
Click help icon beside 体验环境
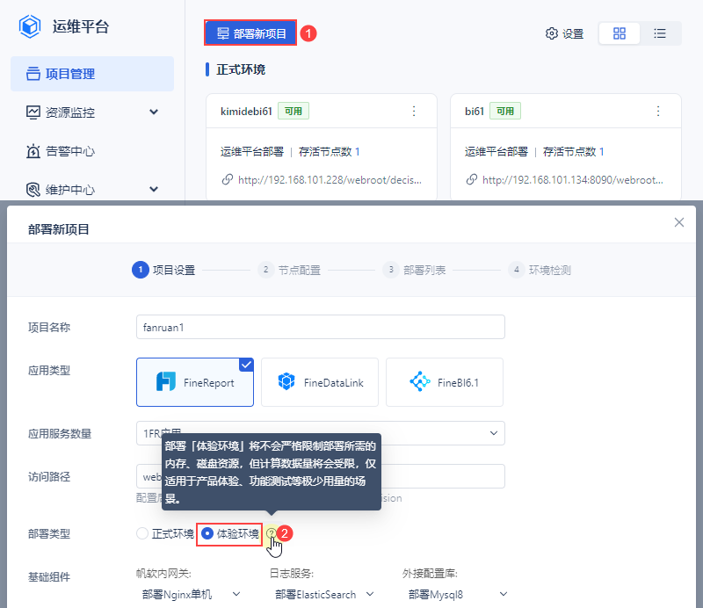(272, 533)
